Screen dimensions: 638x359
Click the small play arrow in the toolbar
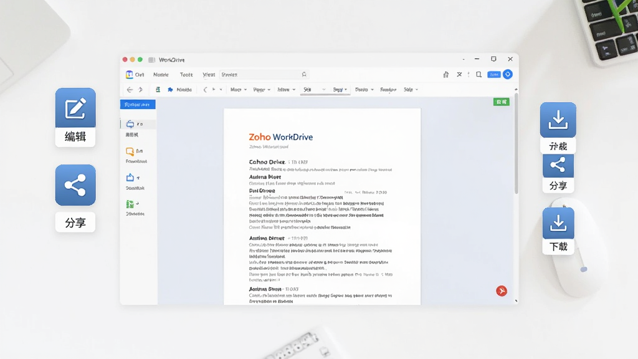coord(214,90)
